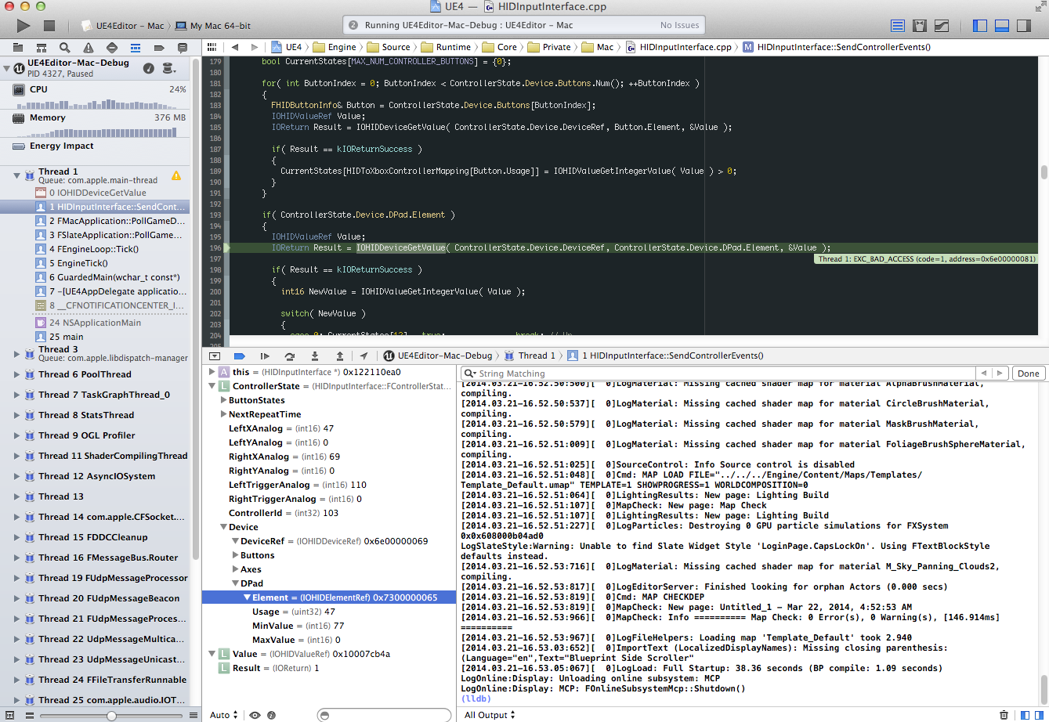Expand Thread 3 disclosure triangle
The image size is (1049, 722).
18,353
